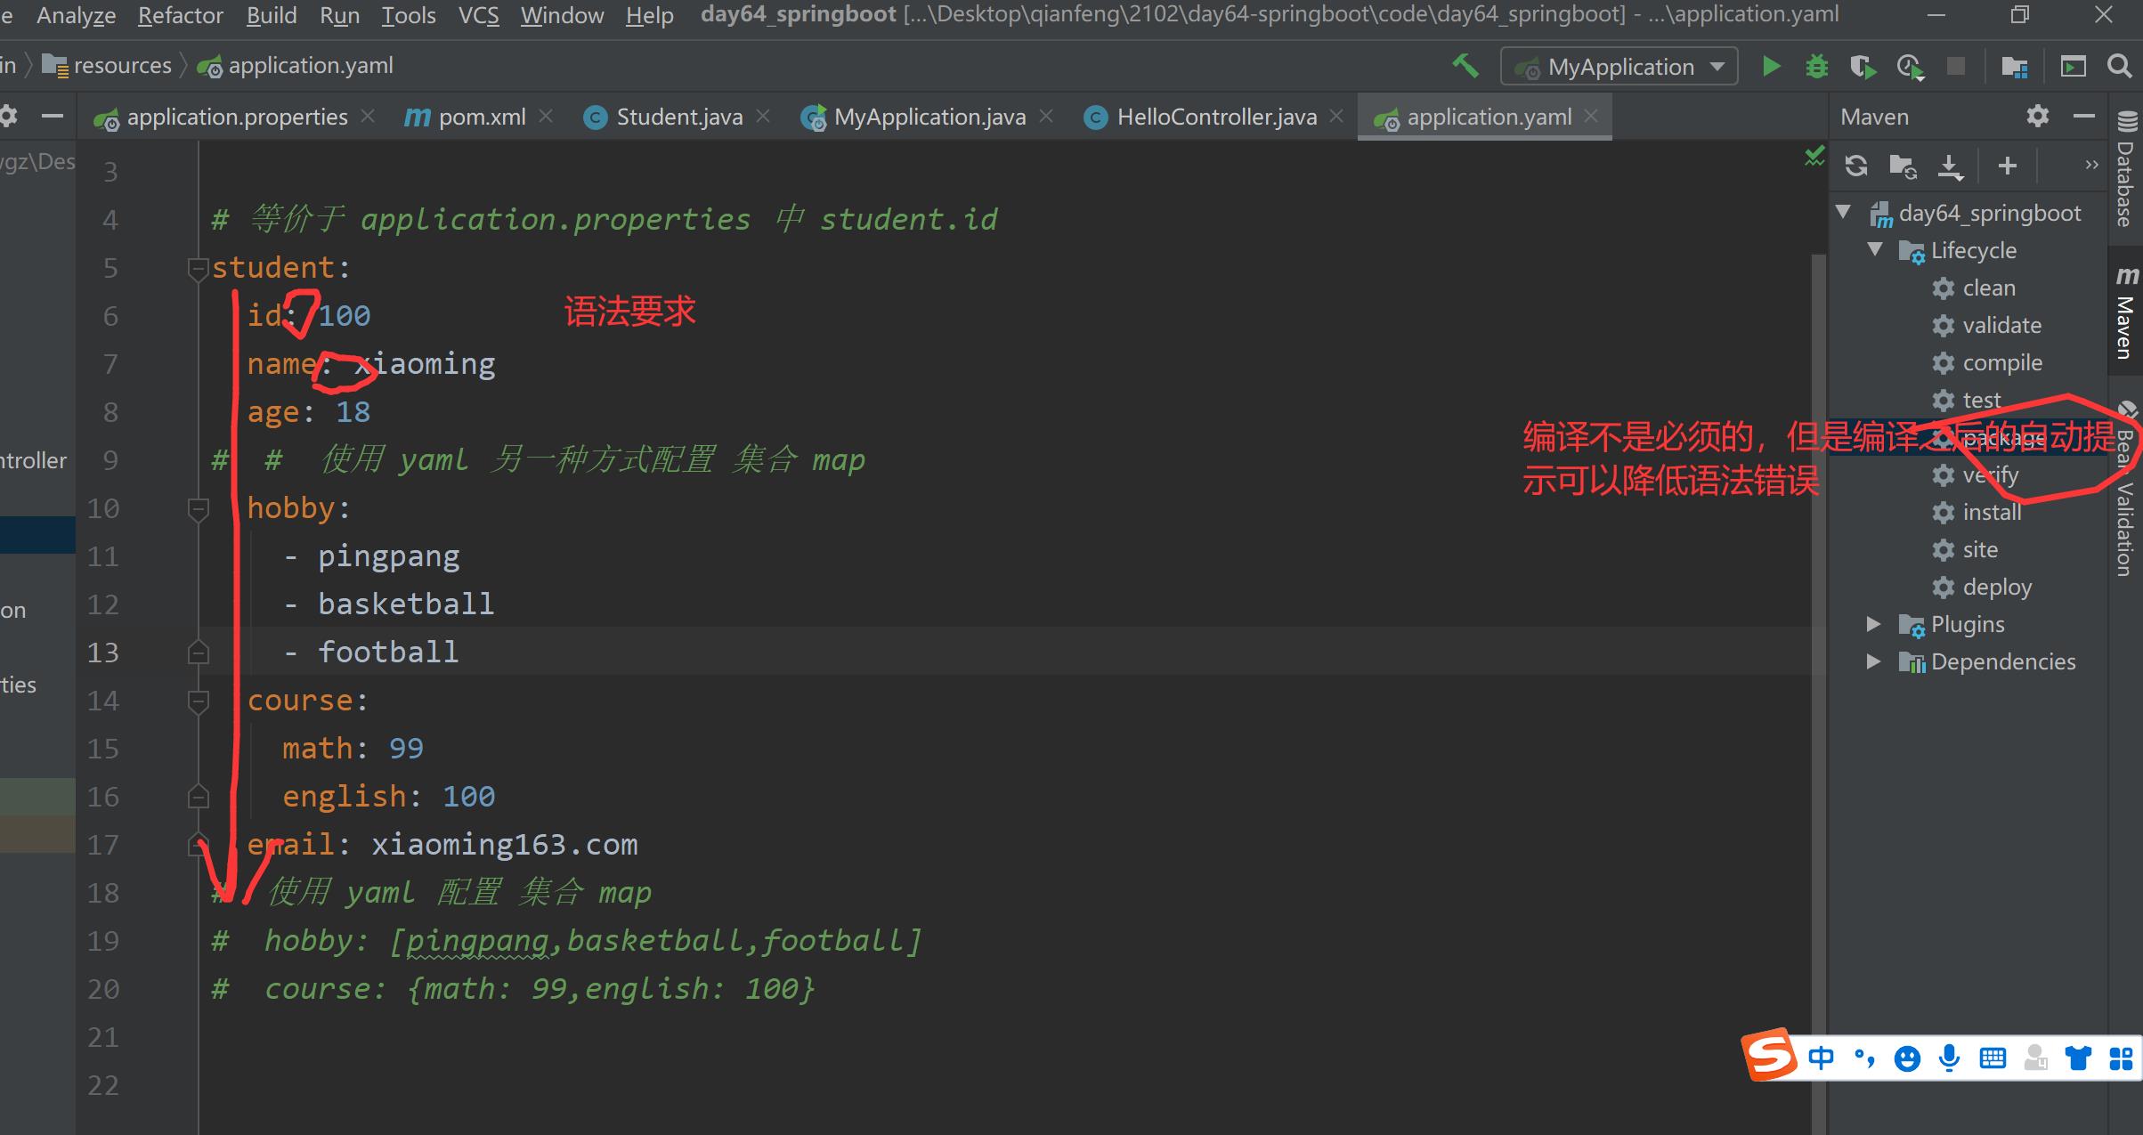Click the 'english: 100' line
This screenshot has height=1135, width=2143.
click(388, 797)
